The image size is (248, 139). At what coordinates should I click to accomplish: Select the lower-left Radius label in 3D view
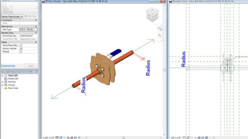[x=83, y=85]
